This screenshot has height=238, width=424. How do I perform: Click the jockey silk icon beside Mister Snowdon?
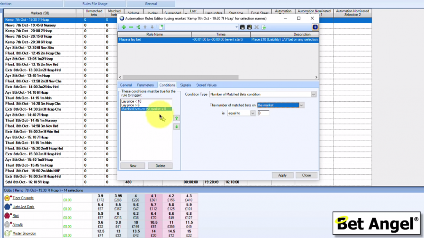point(7,233)
